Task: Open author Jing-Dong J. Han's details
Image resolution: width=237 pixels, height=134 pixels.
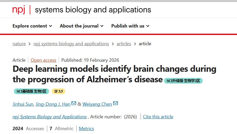Action: [x=53, y=104]
